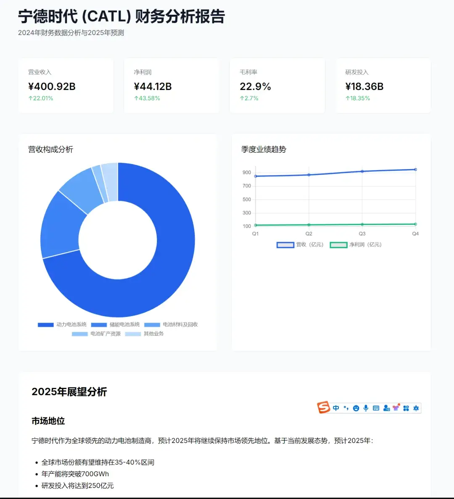
Task: Click the 营收构成分析 chart heading
Action: click(x=50, y=149)
